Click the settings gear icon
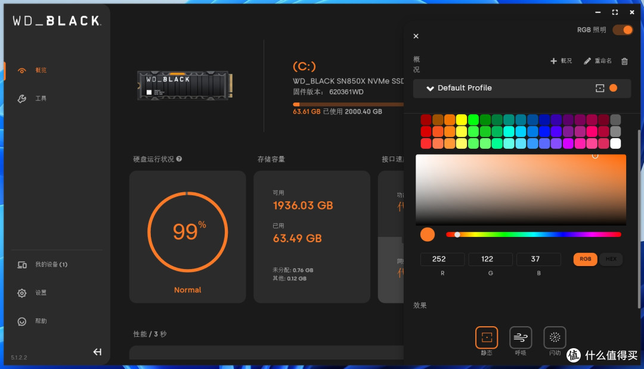This screenshot has width=644, height=369. pos(22,293)
